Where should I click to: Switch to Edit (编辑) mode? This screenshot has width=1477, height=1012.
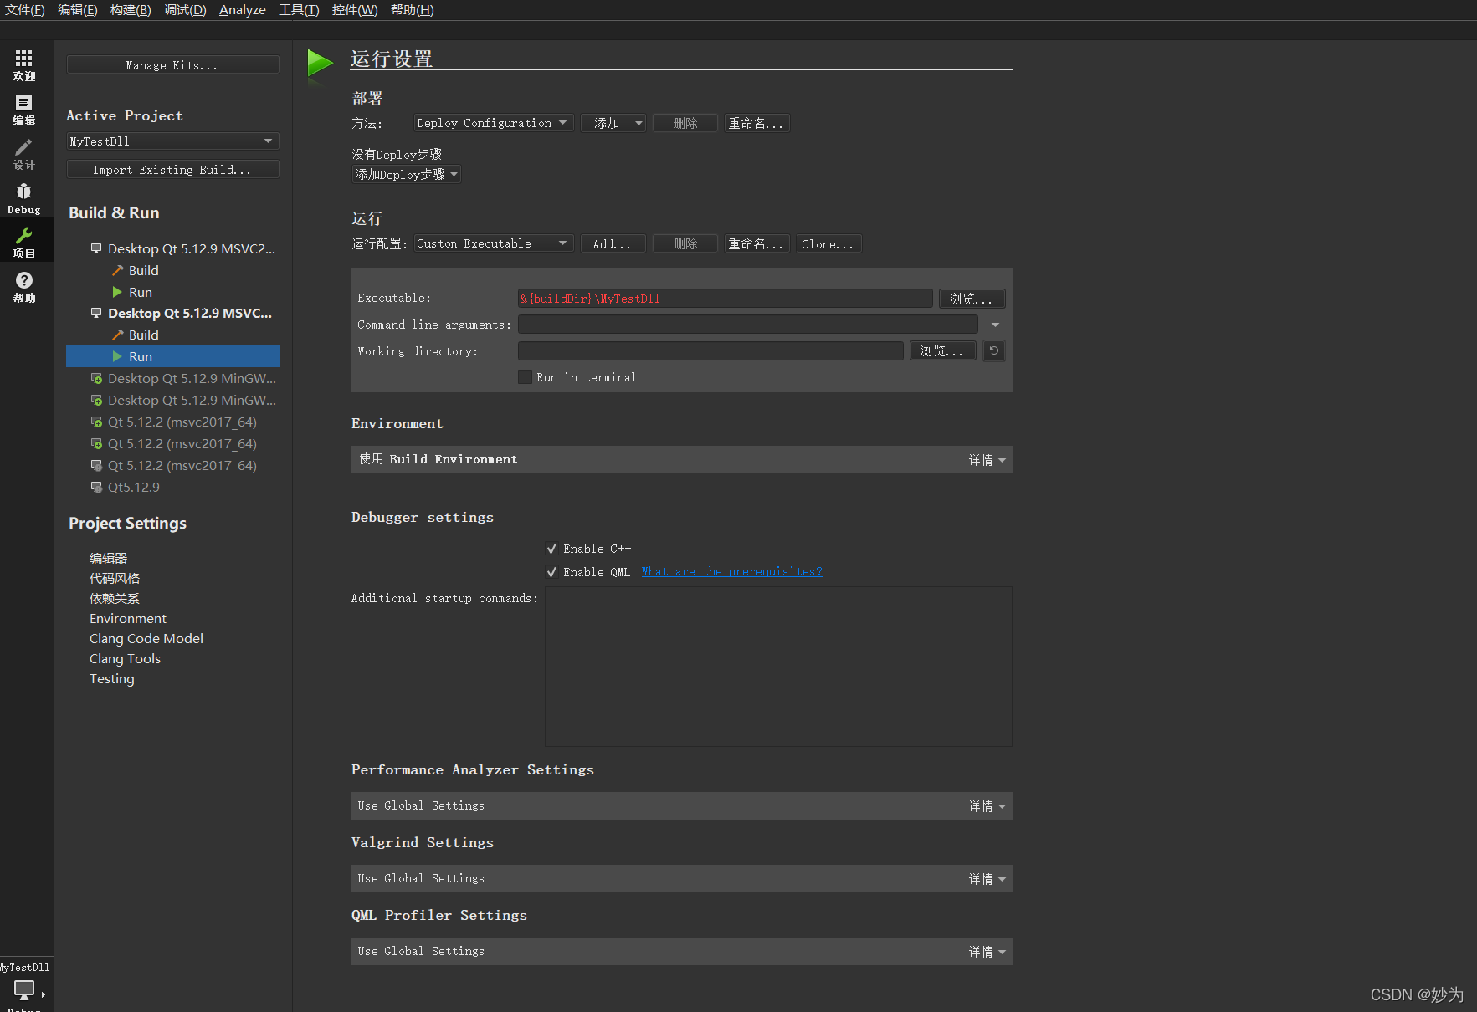click(23, 109)
